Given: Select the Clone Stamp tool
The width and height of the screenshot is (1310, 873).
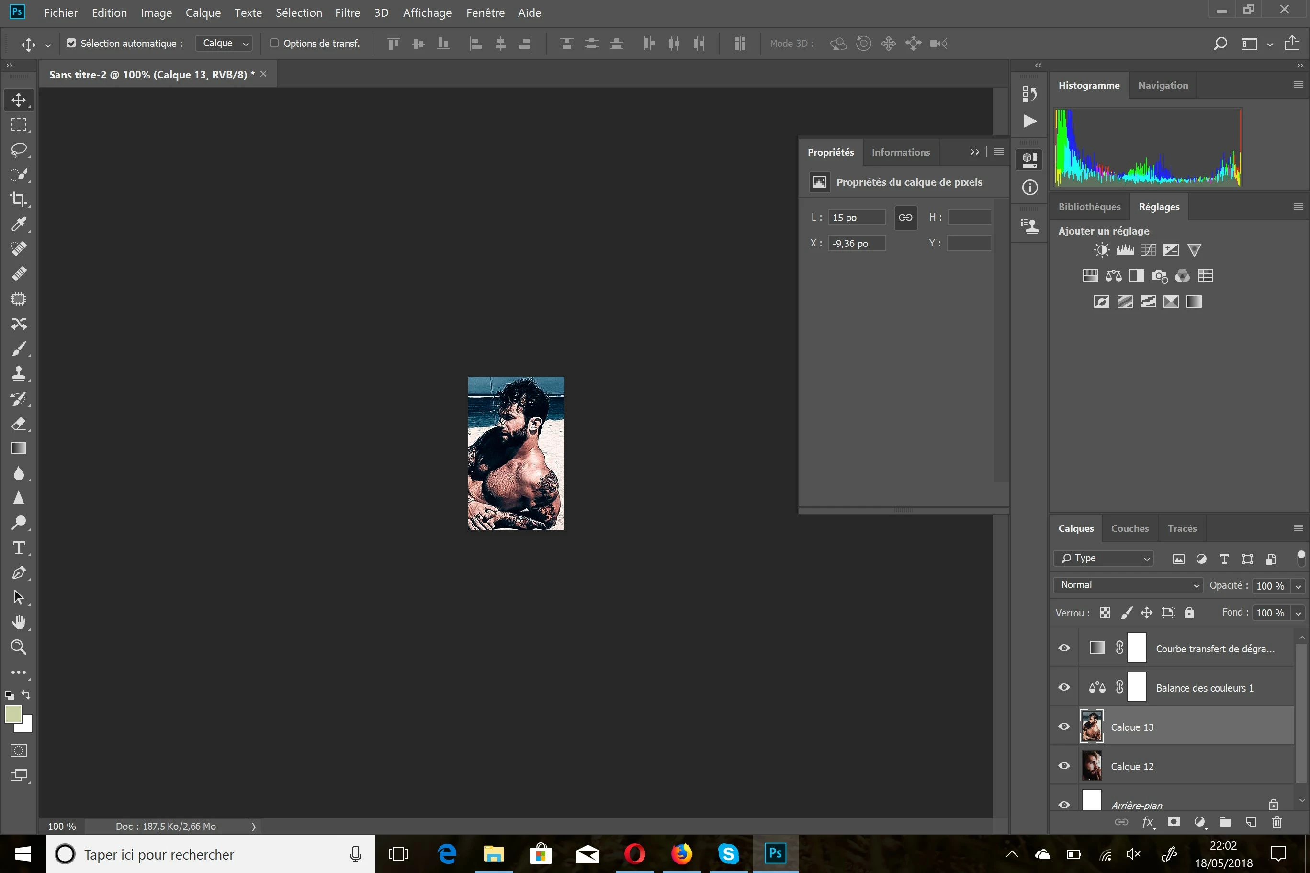Looking at the screenshot, I should point(19,374).
